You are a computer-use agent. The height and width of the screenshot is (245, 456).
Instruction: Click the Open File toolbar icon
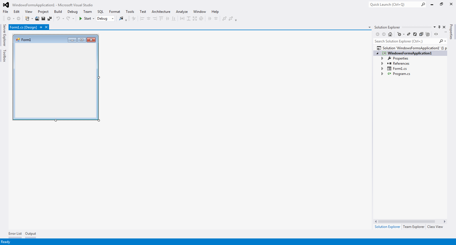(x=37, y=19)
